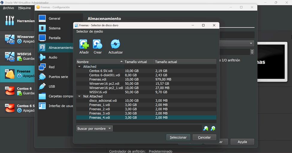This screenshot has width=292, height=153.
Task: Select Centos 6-disk001.vdi disk row
Action: click(146, 75)
